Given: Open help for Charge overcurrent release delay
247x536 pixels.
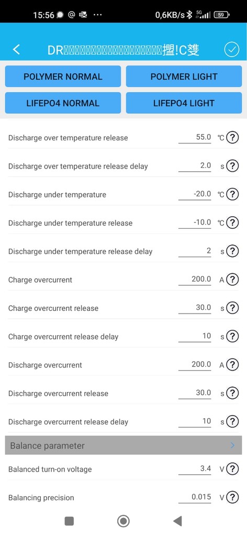Looking at the screenshot, I should pyautogui.click(x=232, y=337).
